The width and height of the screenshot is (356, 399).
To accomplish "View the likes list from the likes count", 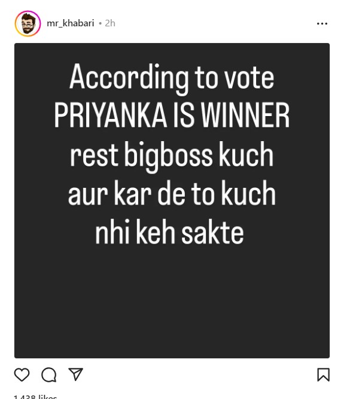I will [x=35, y=397].
